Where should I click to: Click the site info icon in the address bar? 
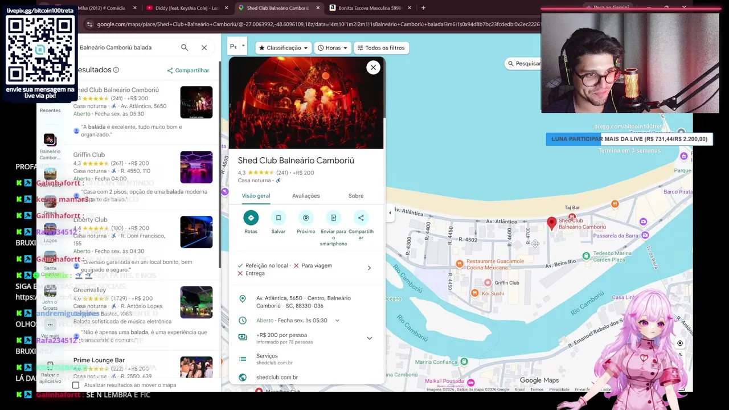pyautogui.click(x=89, y=24)
